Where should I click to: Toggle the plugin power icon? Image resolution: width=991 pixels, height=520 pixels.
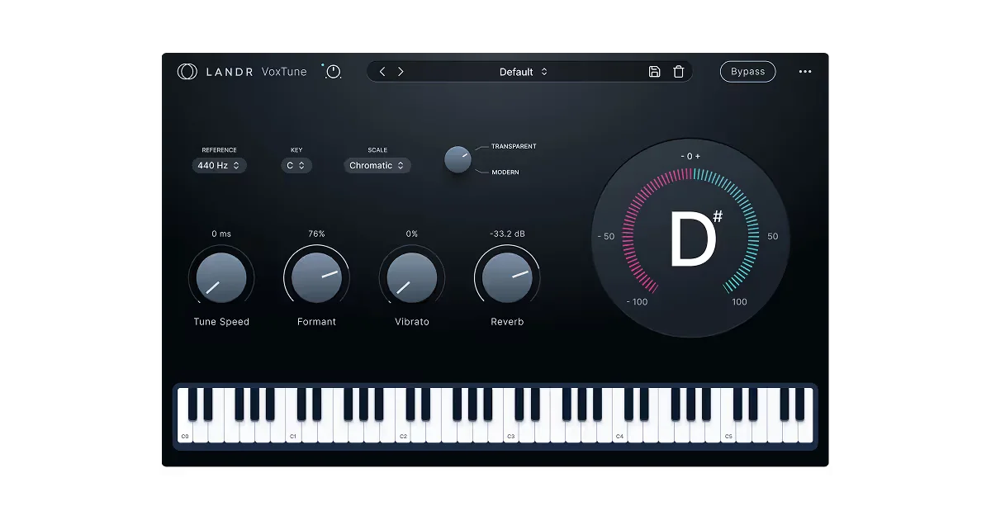[x=333, y=72]
